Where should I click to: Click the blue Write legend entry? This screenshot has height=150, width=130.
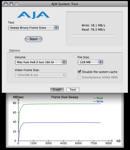coord(98,101)
